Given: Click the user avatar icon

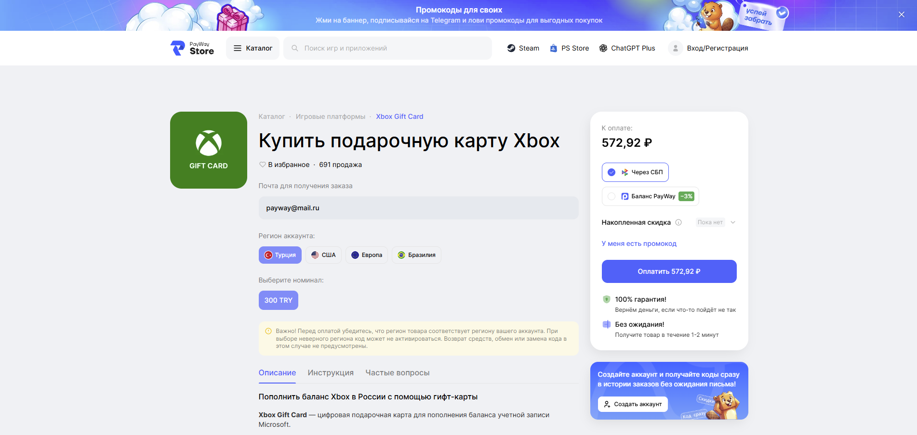Looking at the screenshot, I should [x=676, y=48].
